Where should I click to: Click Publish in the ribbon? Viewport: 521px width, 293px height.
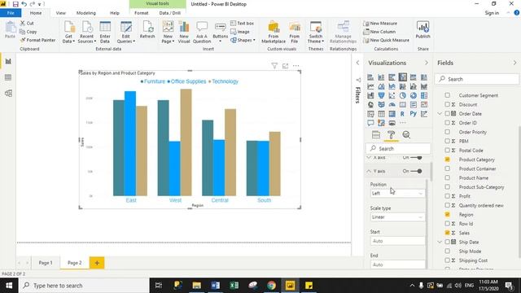pyautogui.click(x=422, y=30)
